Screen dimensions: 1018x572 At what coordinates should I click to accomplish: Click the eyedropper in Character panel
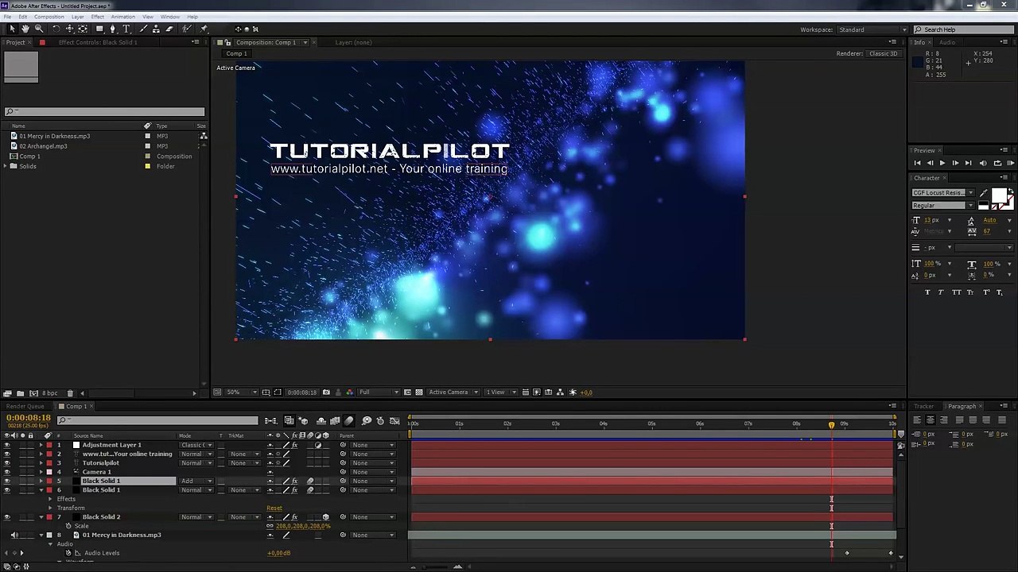984,193
